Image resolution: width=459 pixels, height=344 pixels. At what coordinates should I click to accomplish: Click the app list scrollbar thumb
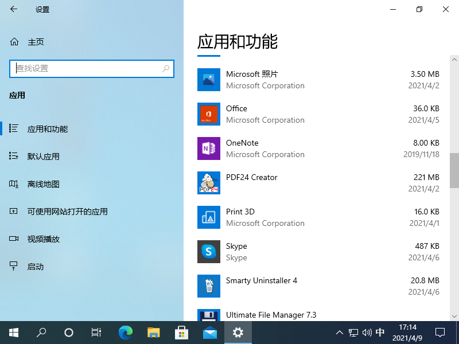[454, 170]
